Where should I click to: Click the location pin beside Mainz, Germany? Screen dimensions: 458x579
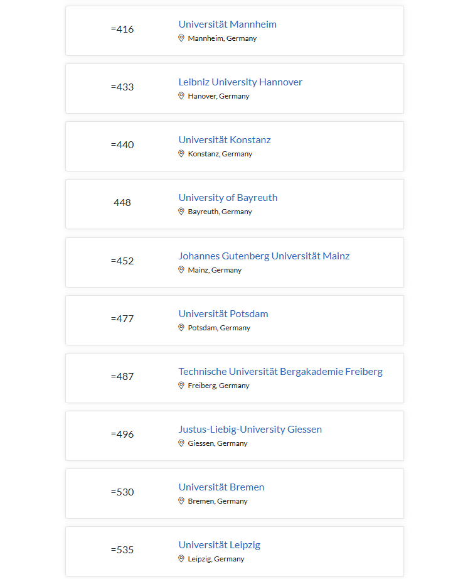[181, 270]
